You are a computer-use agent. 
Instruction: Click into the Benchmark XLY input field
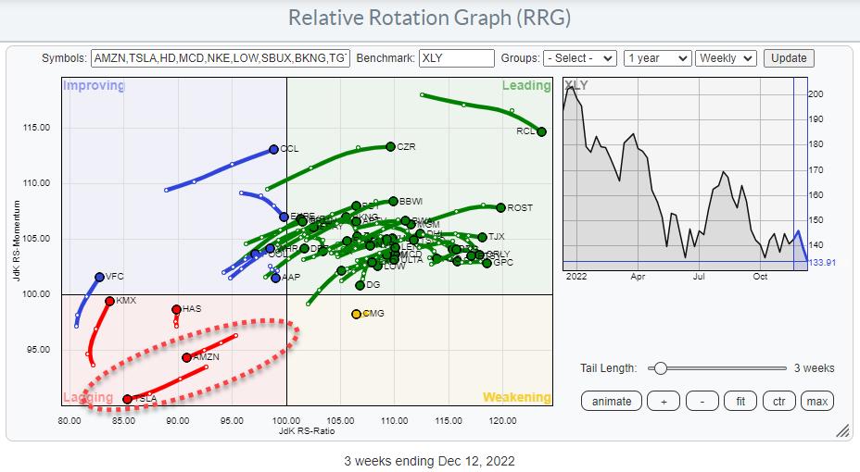pyautogui.click(x=457, y=58)
